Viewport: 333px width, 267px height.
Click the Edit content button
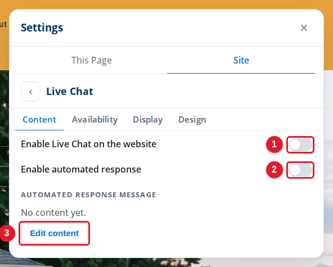click(55, 233)
